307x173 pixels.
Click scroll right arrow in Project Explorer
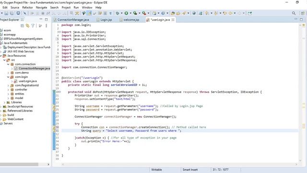(x=48, y=164)
